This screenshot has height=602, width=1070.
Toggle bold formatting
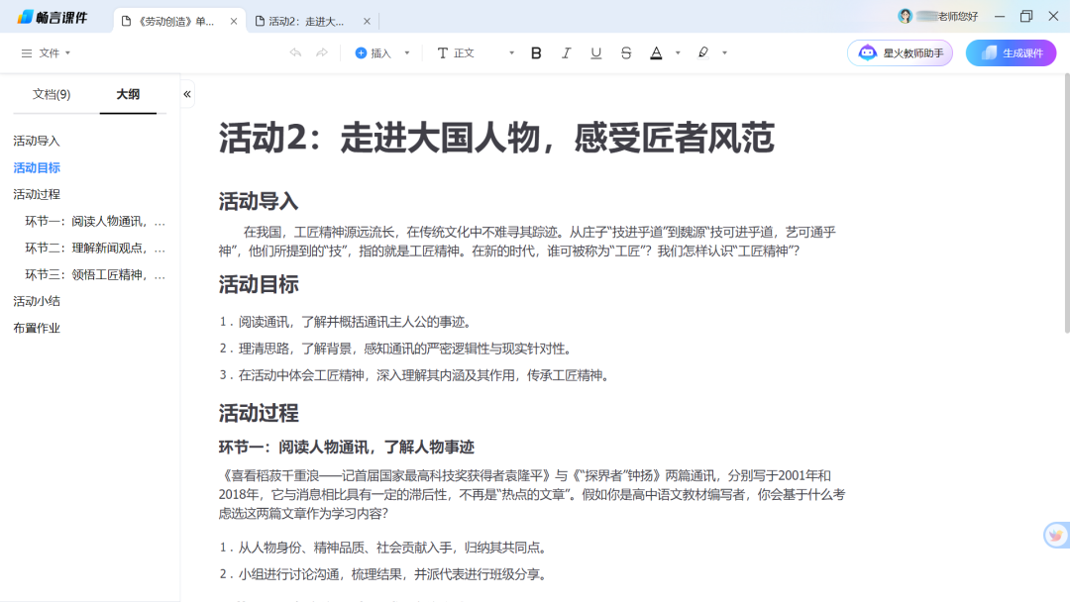tap(535, 53)
